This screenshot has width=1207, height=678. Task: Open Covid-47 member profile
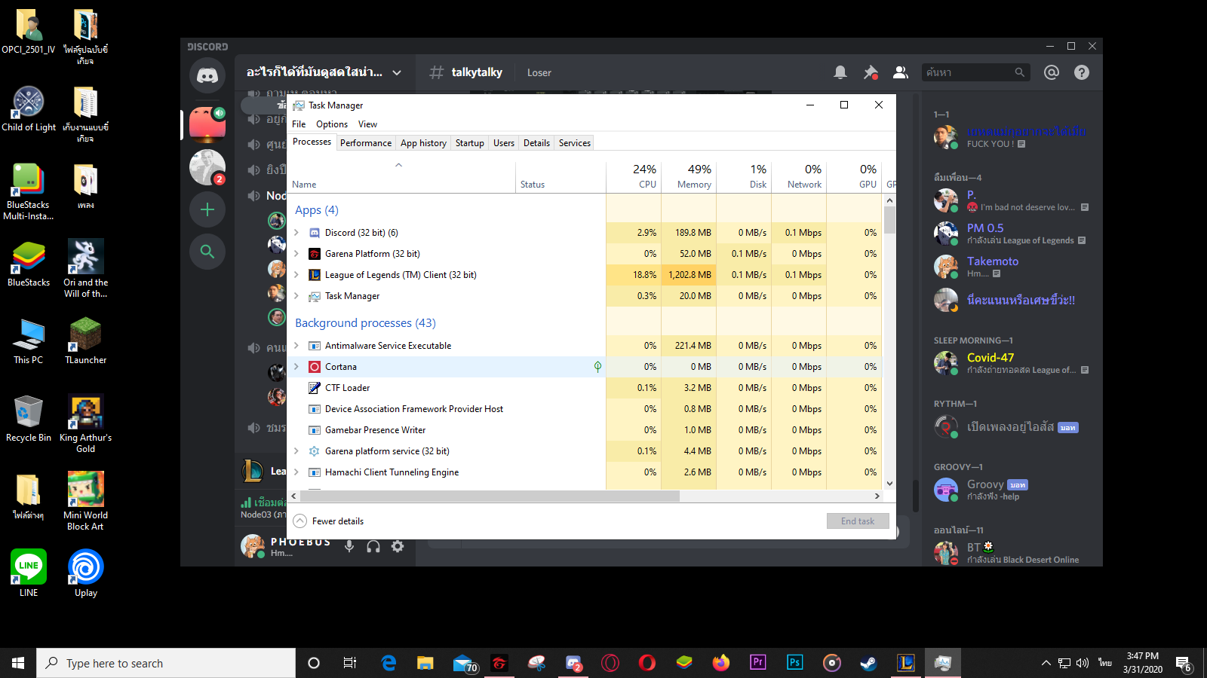(1011, 363)
